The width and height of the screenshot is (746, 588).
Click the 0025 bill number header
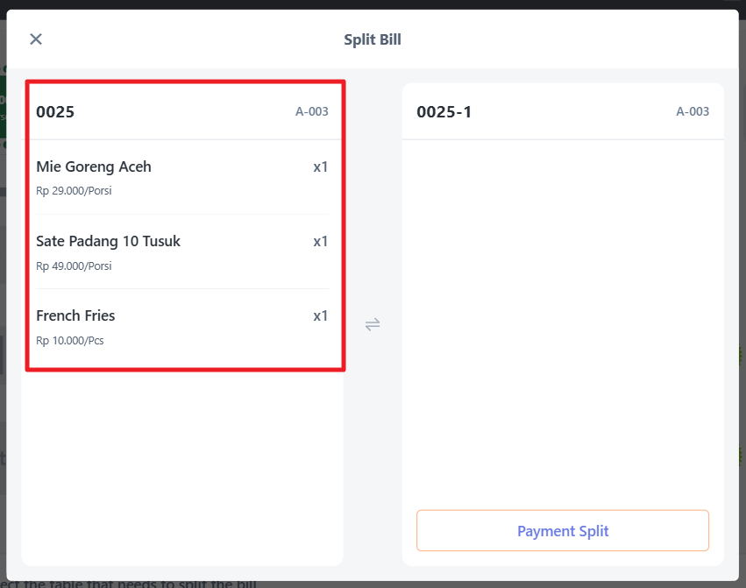tap(55, 112)
